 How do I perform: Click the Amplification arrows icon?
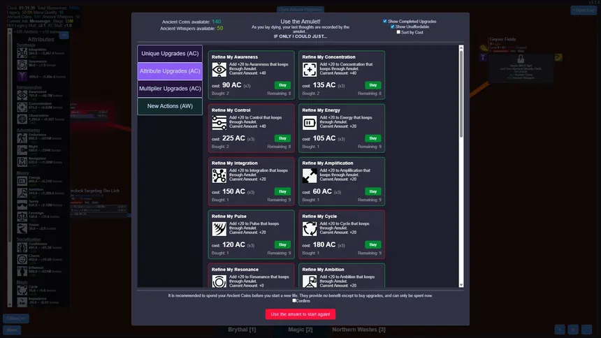[x=310, y=176]
